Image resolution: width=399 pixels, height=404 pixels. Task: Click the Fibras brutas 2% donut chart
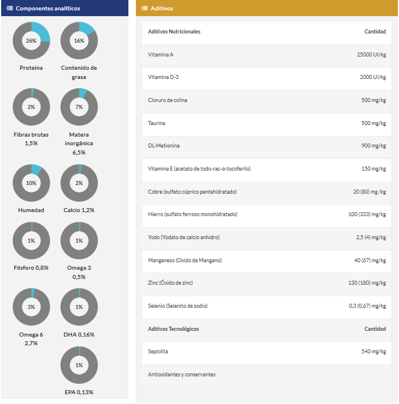[x=31, y=107]
